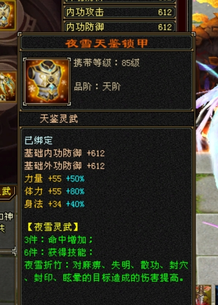Click the 3件:命中增加 set bonus line
This screenshot has height=305, width=218.
coord(58,240)
